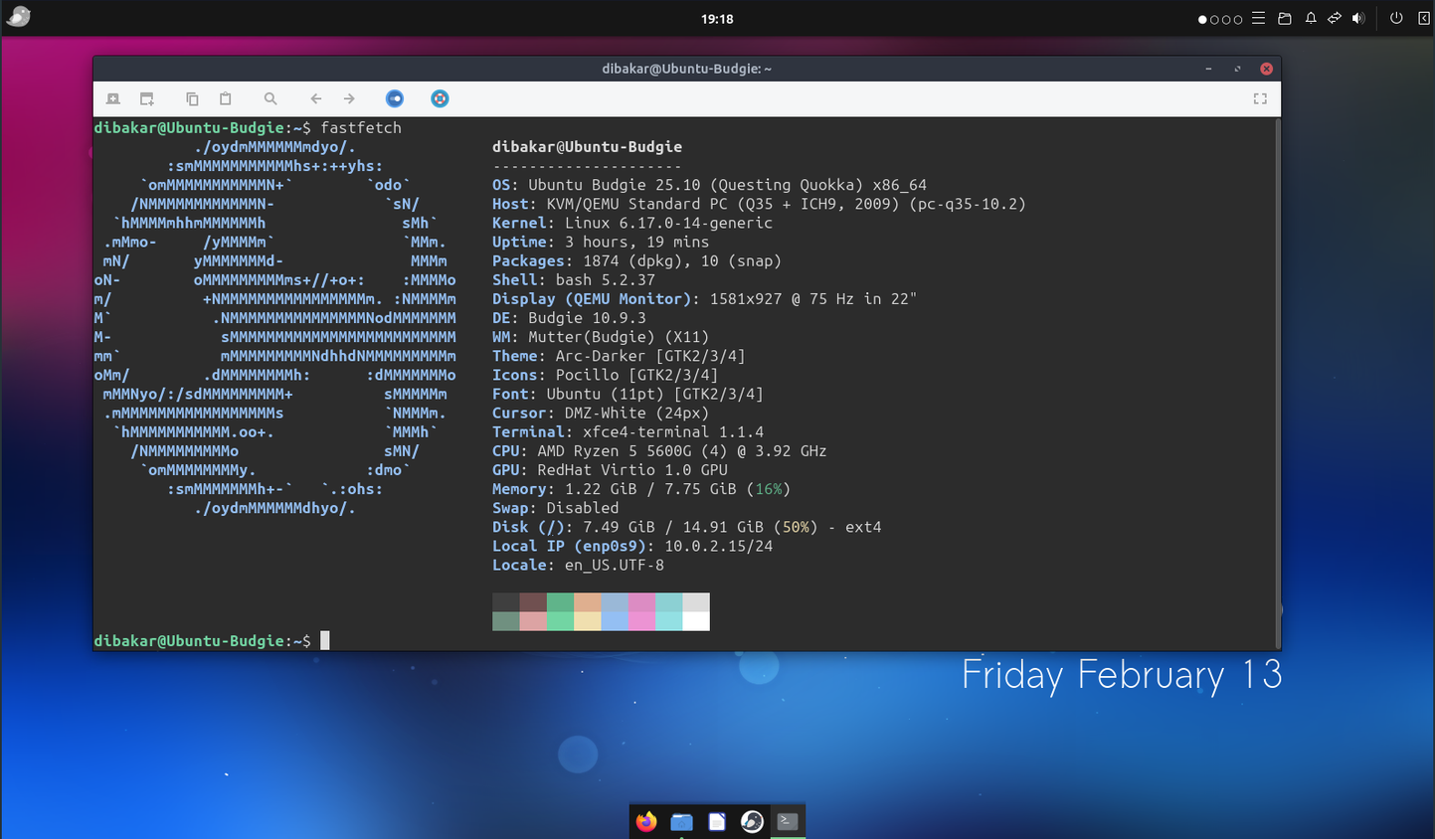The height and width of the screenshot is (839, 1435).
Task: Switch to the fourth workspace dot
Action: [1238, 19]
